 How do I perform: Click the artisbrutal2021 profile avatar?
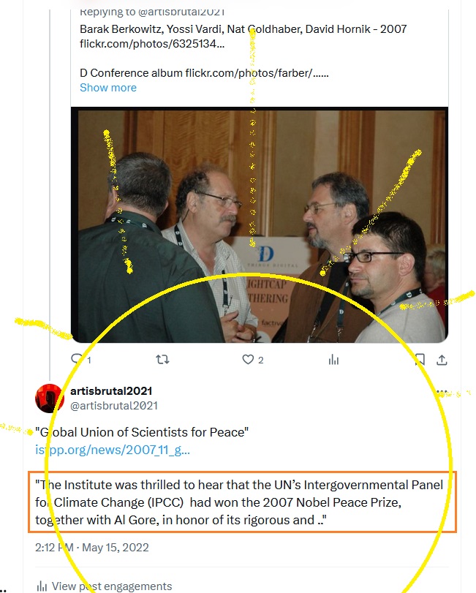tap(49, 399)
